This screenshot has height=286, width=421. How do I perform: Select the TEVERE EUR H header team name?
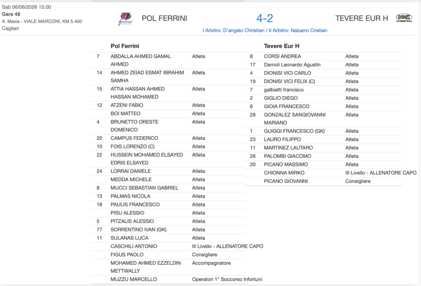point(361,18)
